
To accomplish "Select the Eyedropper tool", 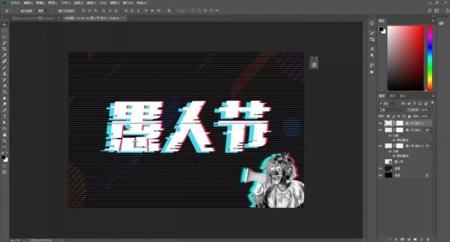I will pos(4,55).
